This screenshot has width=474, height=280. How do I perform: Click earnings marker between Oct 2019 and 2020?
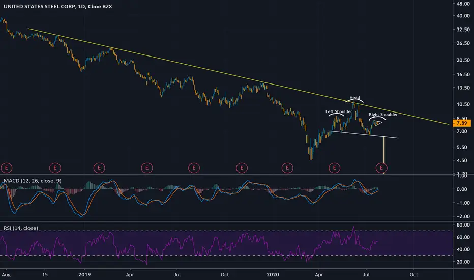(x=242, y=167)
